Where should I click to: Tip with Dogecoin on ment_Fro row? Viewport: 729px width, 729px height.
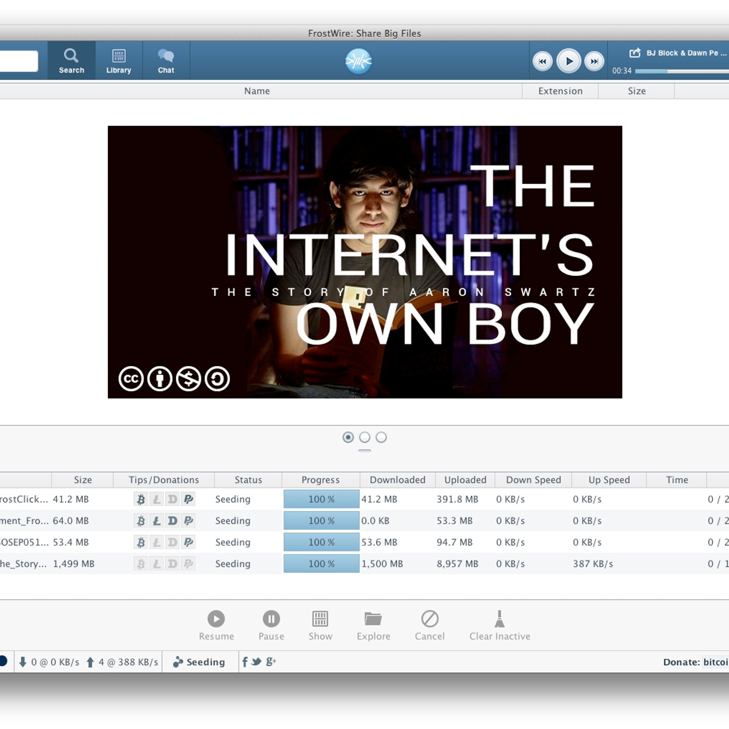pos(172,521)
